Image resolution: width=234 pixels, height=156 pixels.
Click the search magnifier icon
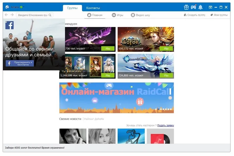50,15
